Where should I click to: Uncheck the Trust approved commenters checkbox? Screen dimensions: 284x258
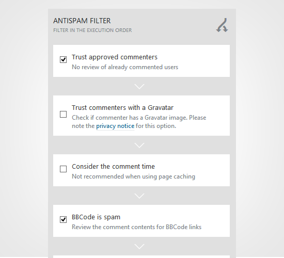[63, 59]
